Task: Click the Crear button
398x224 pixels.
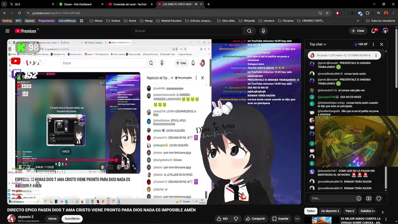Action: [358, 31]
